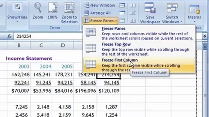Select cell containing 58,145
209x117 pixels.
pyautogui.click(x=85, y=83)
